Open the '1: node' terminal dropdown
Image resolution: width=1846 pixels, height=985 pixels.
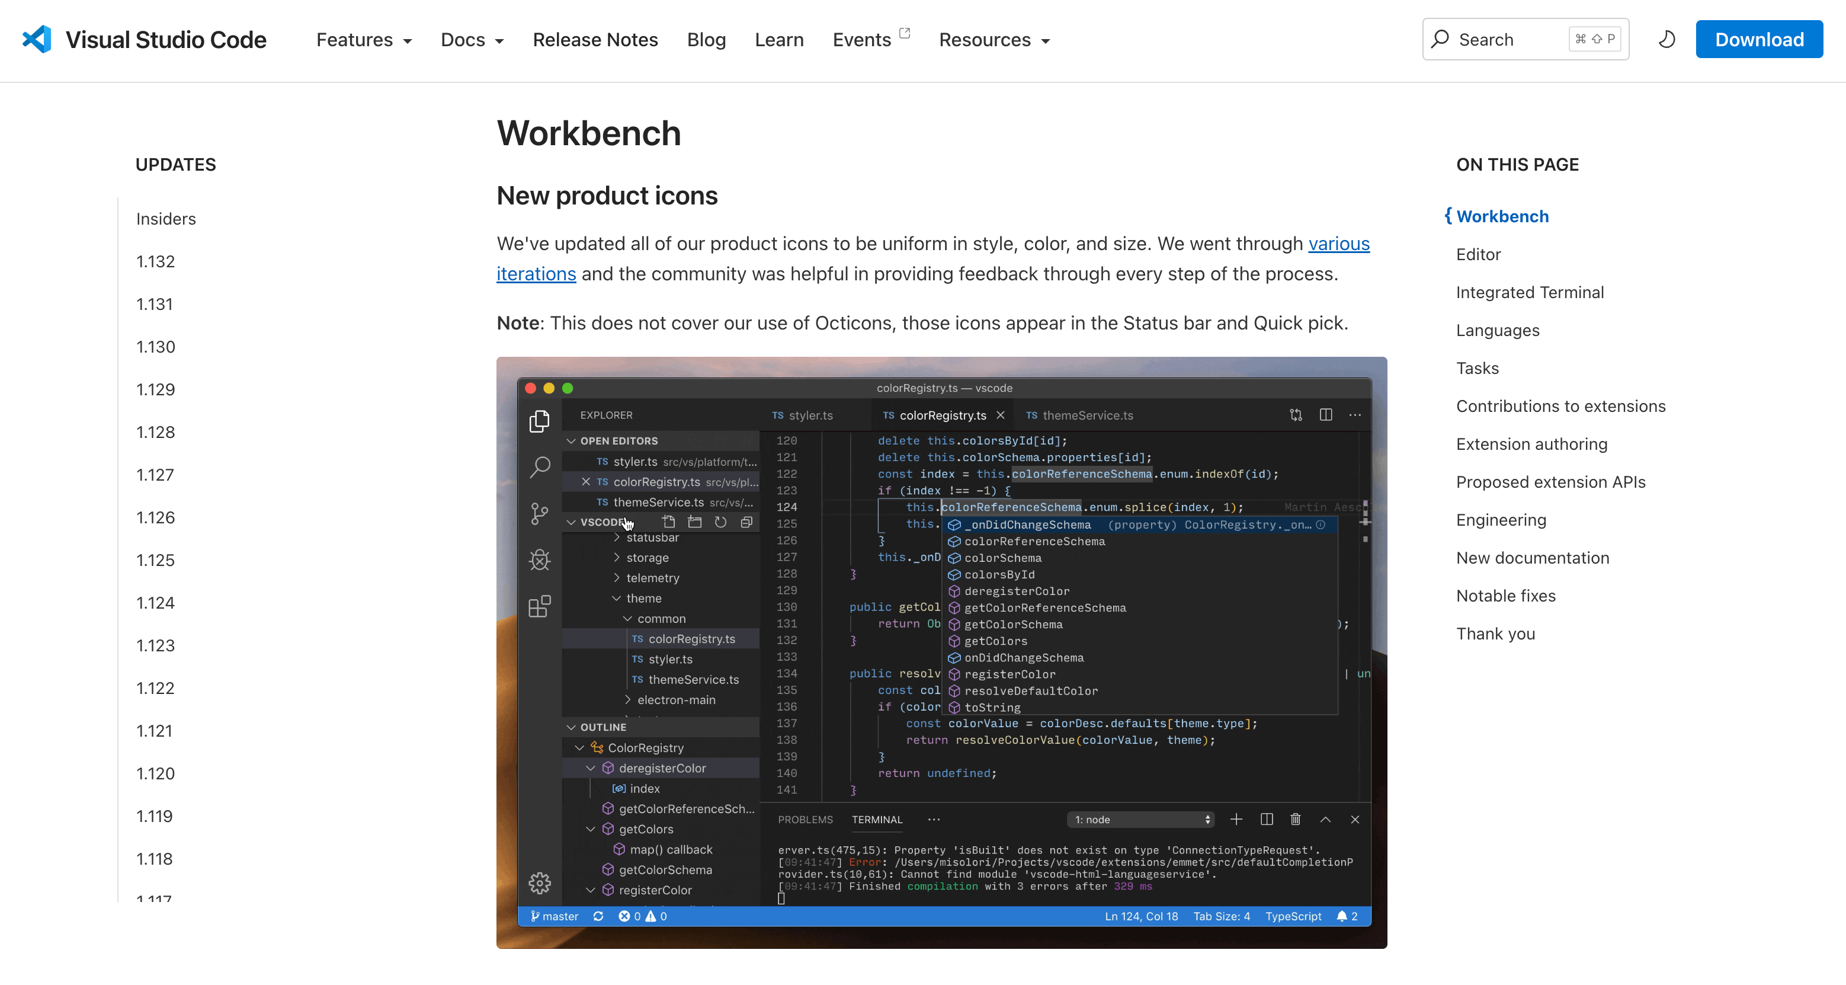click(1142, 820)
